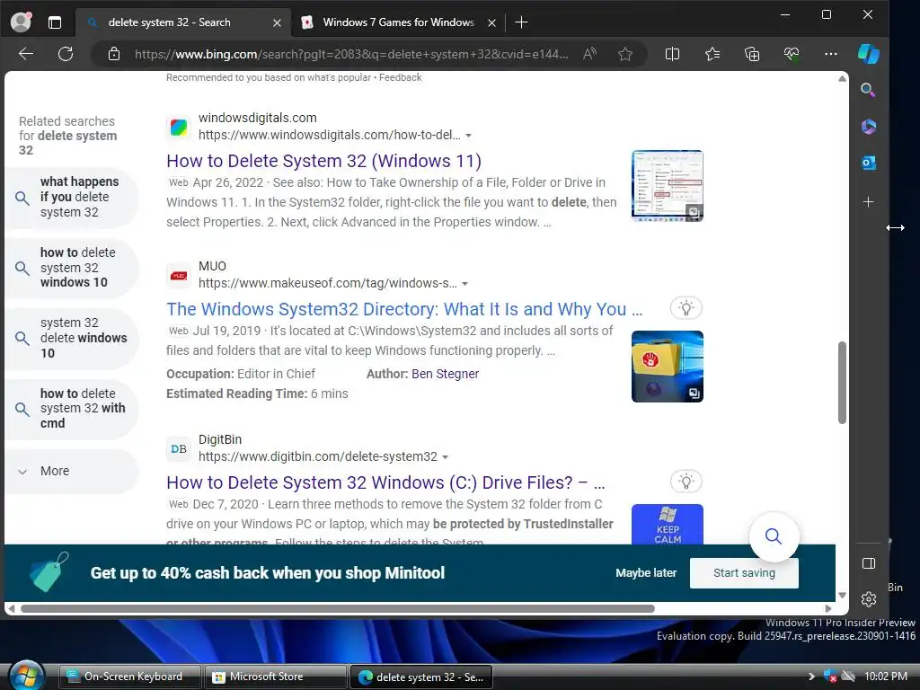Open MUO folder result thumbnail
This screenshot has width=920, height=690.
[x=668, y=367]
